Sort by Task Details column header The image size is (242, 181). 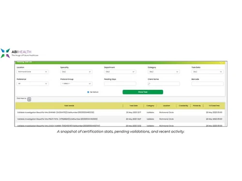(69, 106)
